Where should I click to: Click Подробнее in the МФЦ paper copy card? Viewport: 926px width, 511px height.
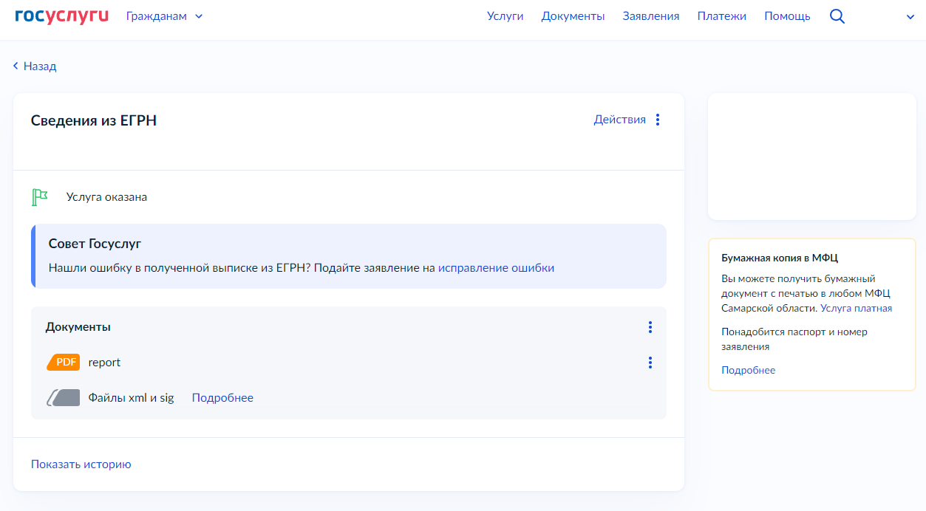(x=749, y=371)
